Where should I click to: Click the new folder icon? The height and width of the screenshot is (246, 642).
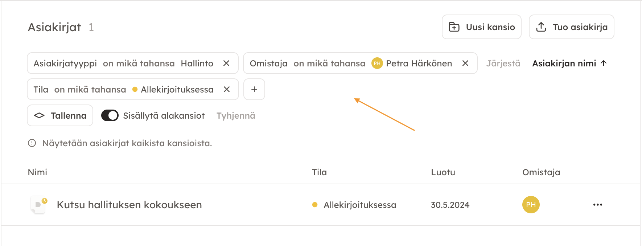454,27
